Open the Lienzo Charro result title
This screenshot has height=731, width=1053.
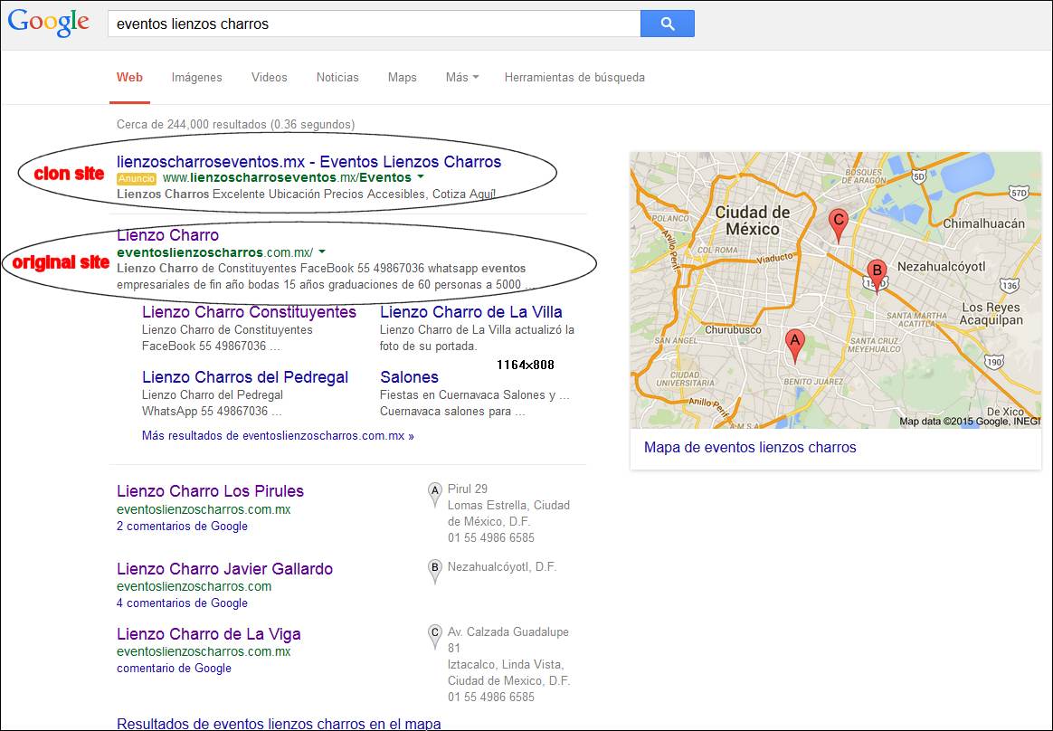168,235
